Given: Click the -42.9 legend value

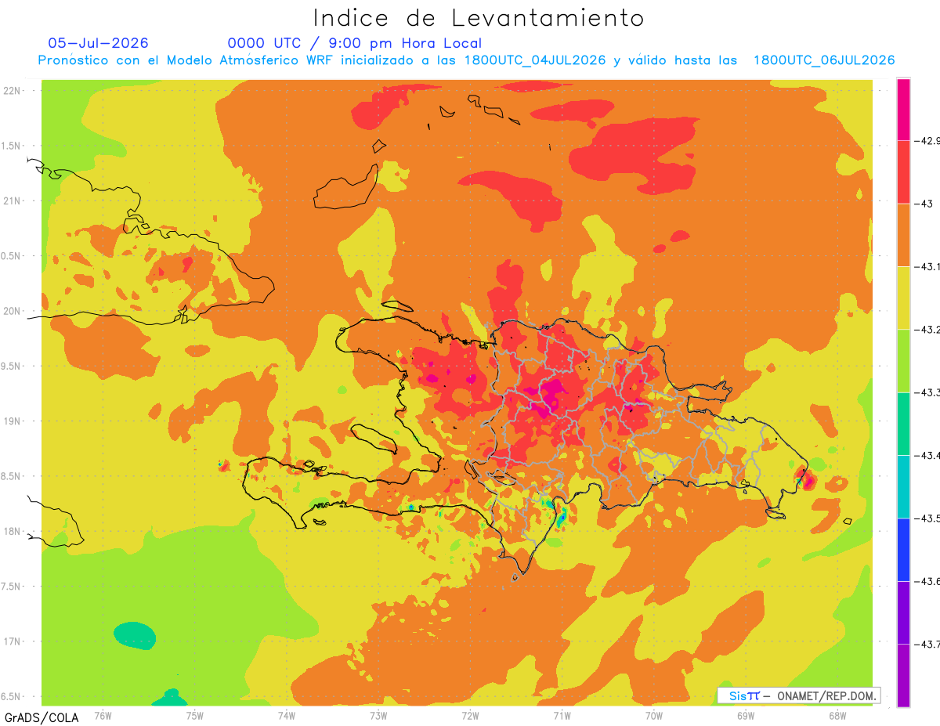Looking at the screenshot, I should [x=926, y=141].
